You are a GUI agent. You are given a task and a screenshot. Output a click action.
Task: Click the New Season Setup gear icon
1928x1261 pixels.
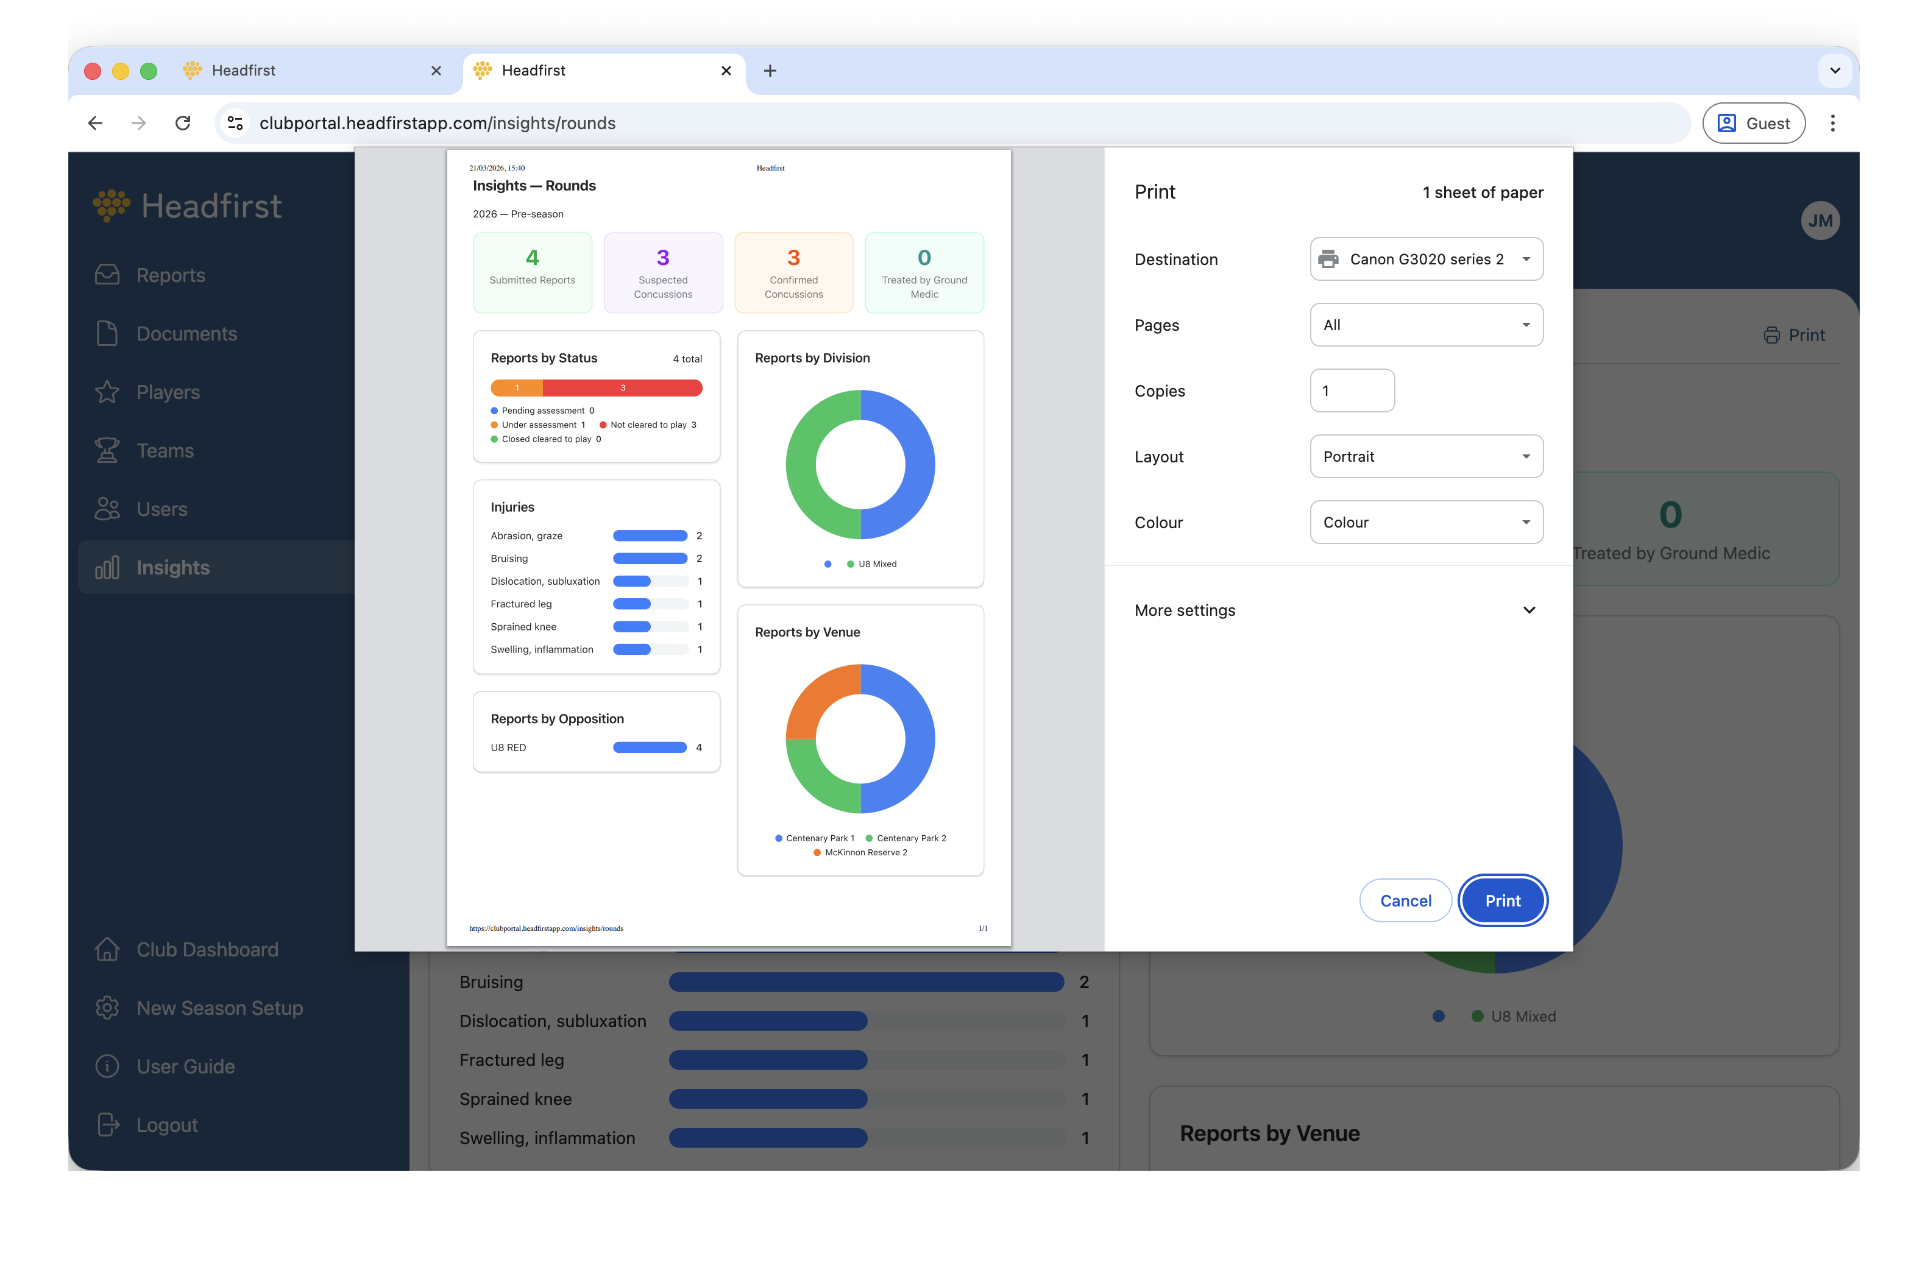(107, 1008)
